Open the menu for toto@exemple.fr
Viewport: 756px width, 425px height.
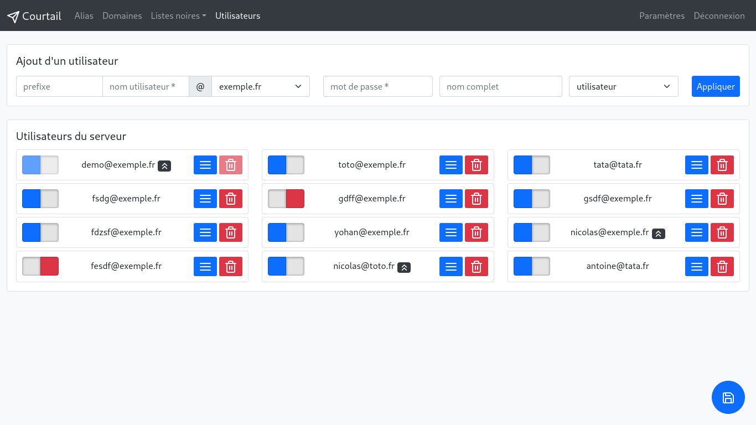451,165
